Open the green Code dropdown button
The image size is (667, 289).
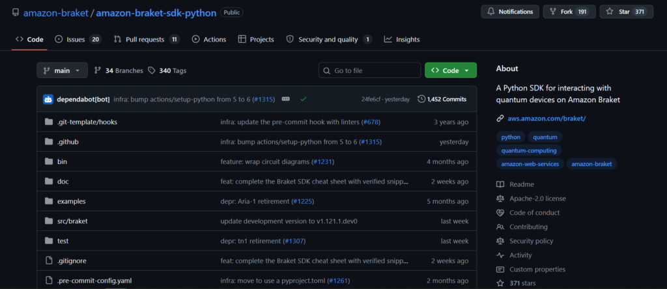(x=451, y=70)
